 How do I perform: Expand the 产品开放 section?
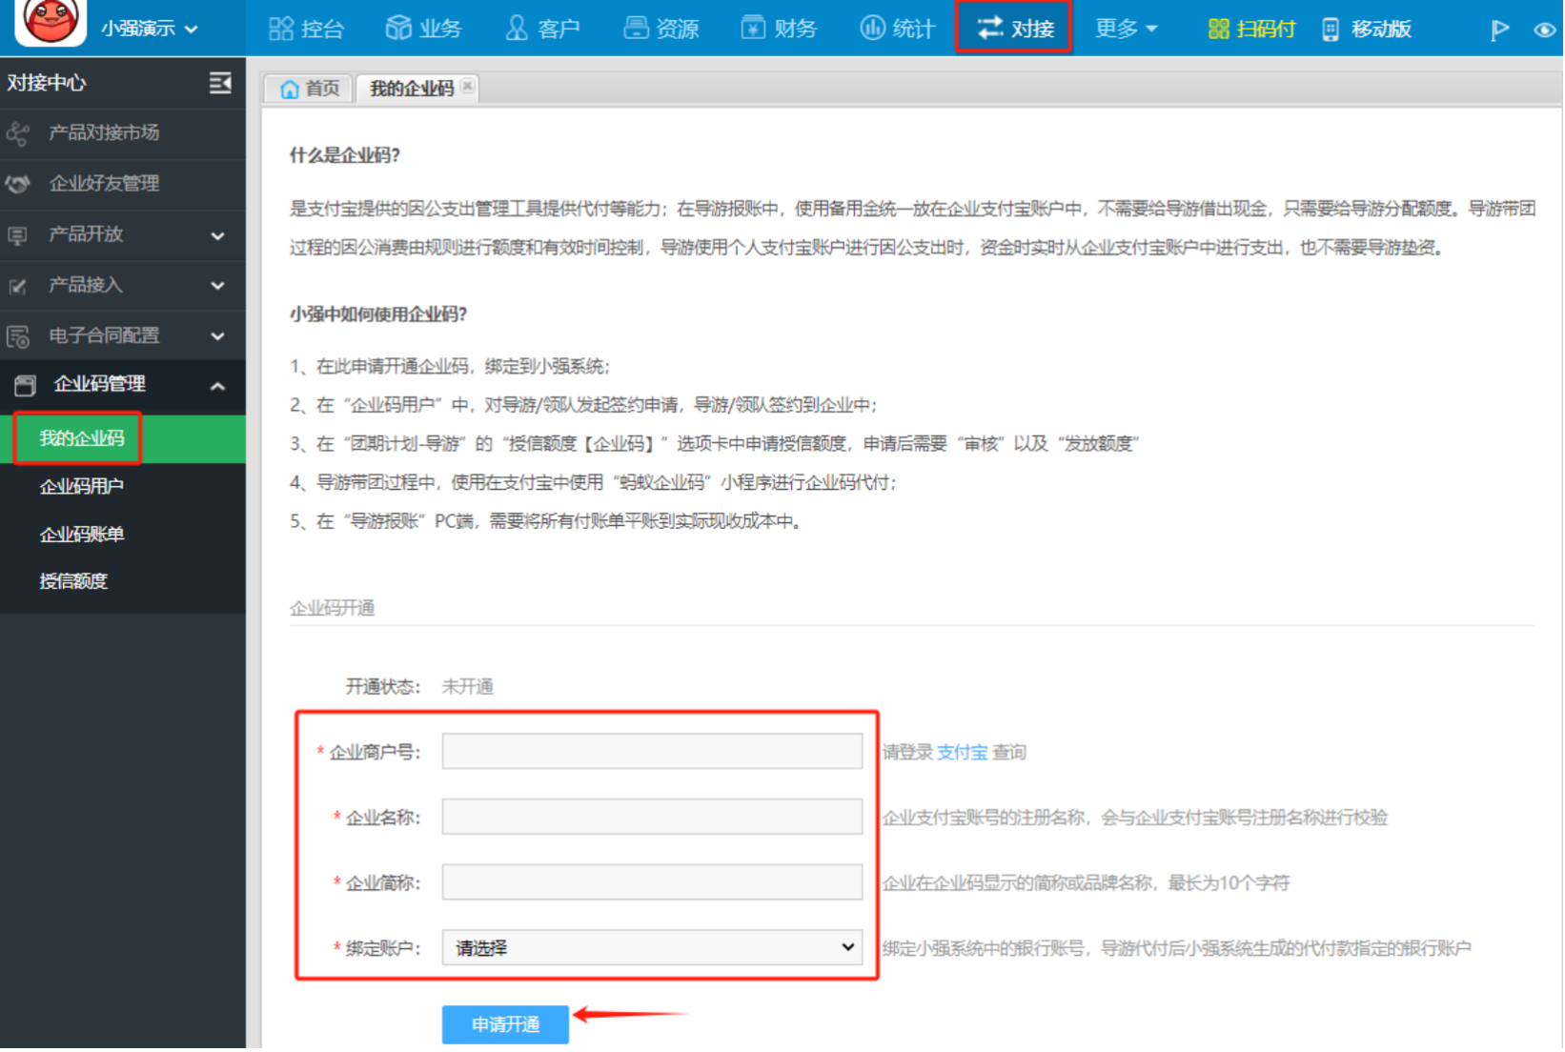[x=122, y=234]
